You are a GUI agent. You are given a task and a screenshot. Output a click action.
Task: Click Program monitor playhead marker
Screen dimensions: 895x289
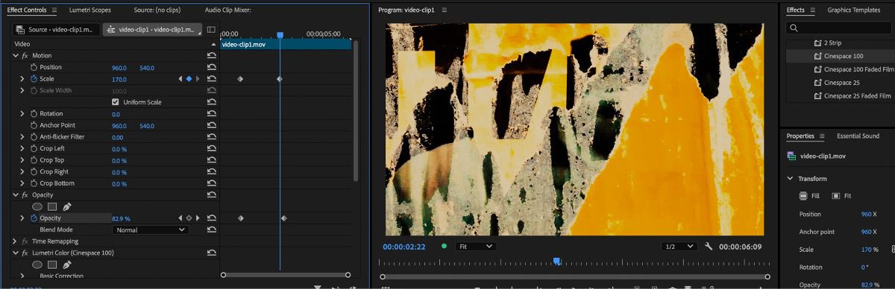tap(556, 261)
